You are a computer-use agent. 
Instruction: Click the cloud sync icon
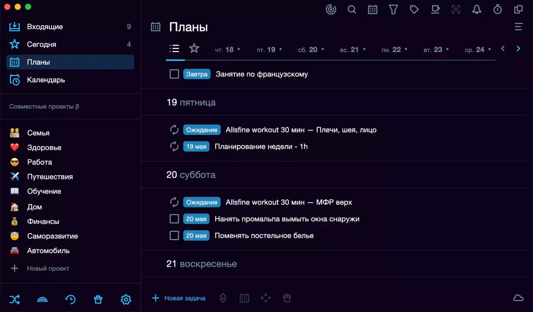click(518, 298)
